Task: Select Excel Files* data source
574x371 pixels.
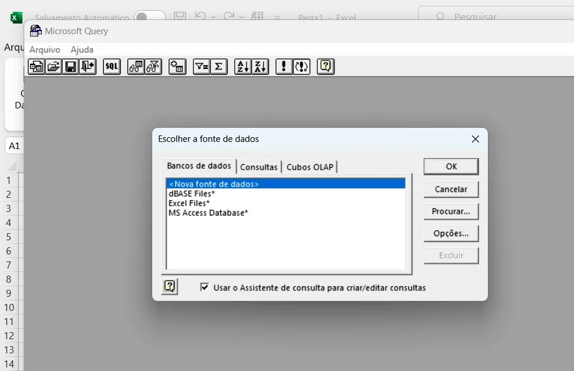Action: coord(286,203)
